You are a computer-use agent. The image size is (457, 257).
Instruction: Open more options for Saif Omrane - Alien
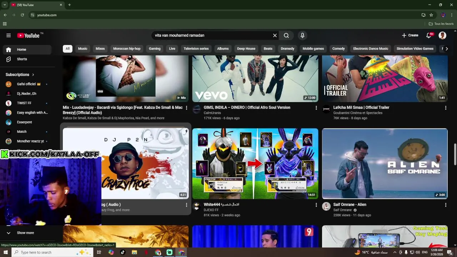point(446,205)
